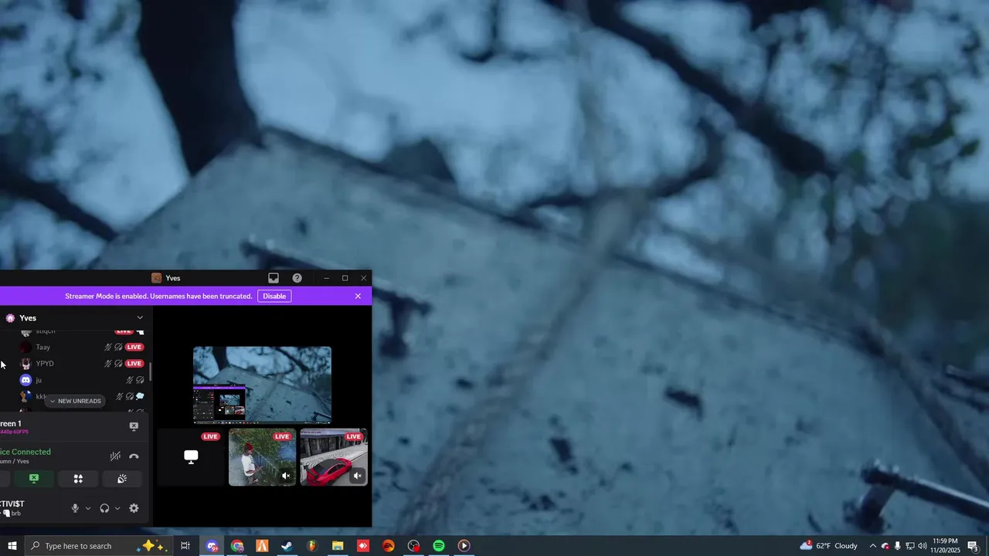This screenshot has height=556, width=989.
Task: Open the taskbar clock and date
Action: pos(946,546)
